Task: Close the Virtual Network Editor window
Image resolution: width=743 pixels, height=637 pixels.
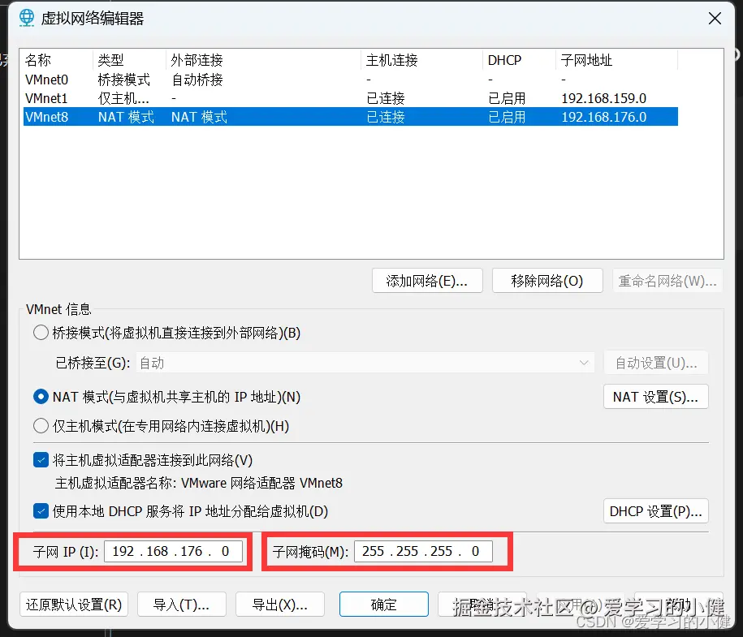Action: pos(714,19)
